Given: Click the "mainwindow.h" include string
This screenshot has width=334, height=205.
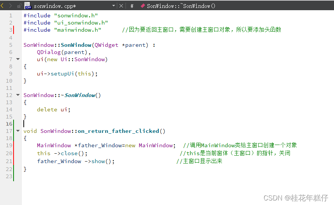Looking at the screenshot, I should 78,30.
